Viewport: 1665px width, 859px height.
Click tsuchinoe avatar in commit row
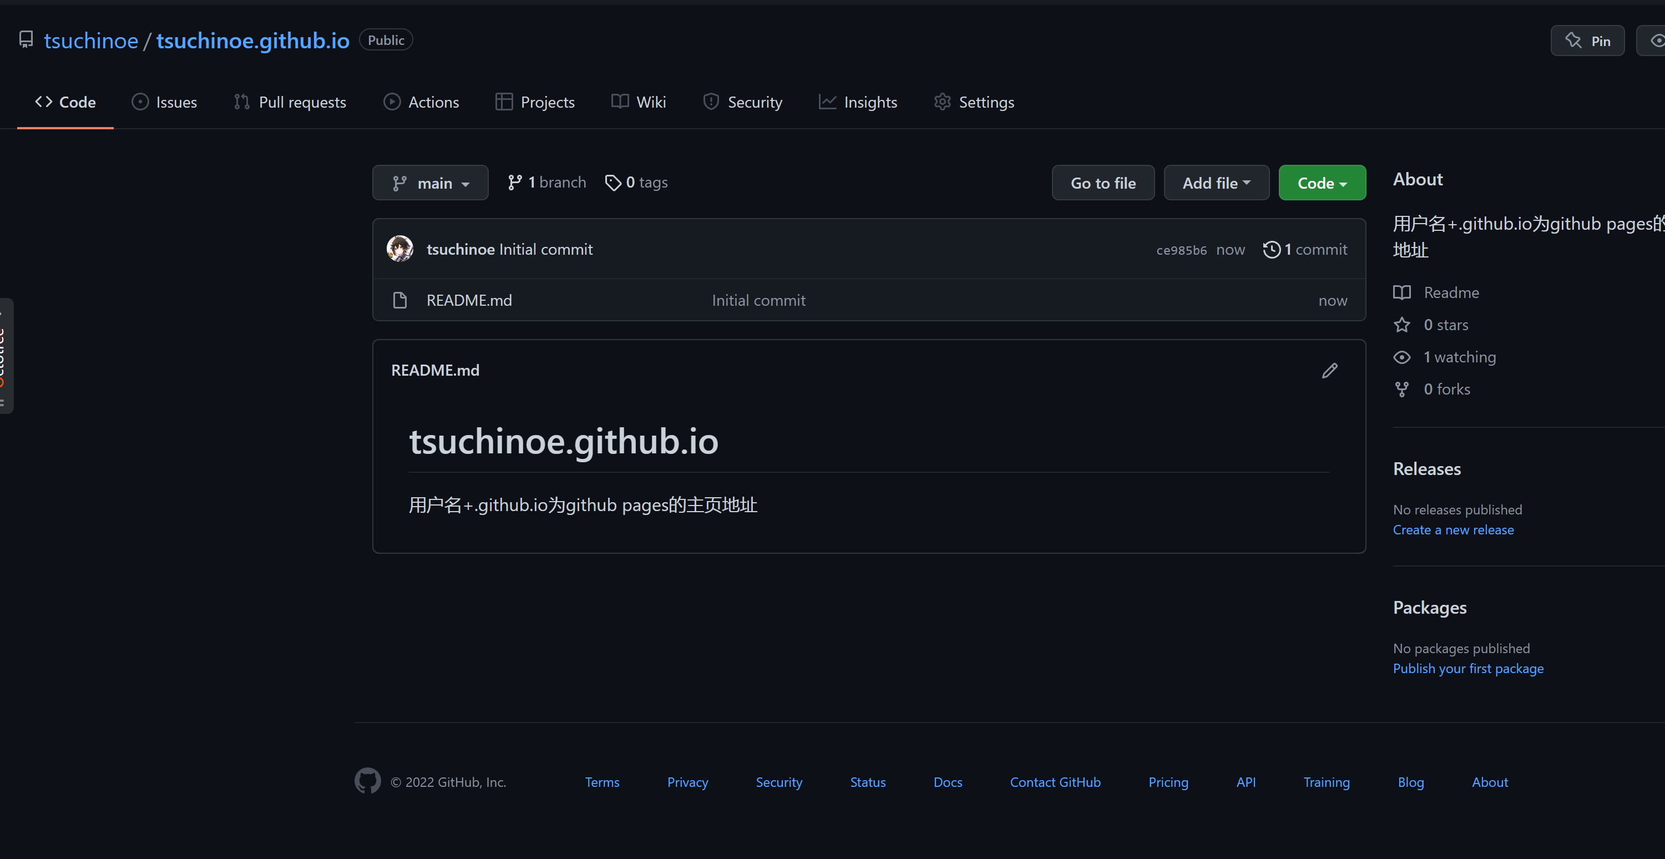(400, 249)
